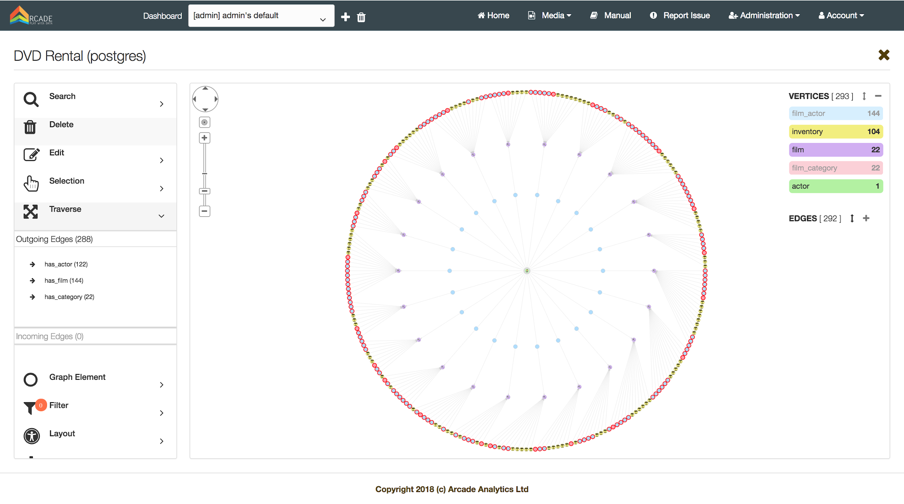This screenshot has width=904, height=504.
Task: Collapse the Vertices legend with minus icon
Action: 878,96
